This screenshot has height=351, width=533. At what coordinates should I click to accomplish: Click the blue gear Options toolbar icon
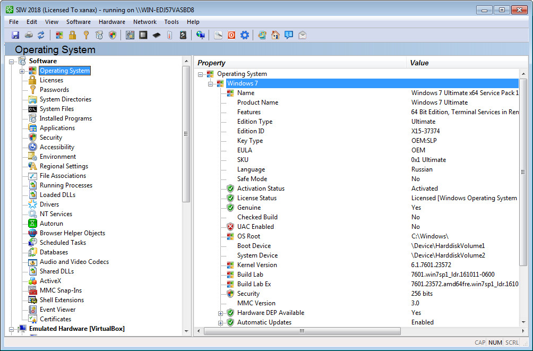click(x=245, y=35)
